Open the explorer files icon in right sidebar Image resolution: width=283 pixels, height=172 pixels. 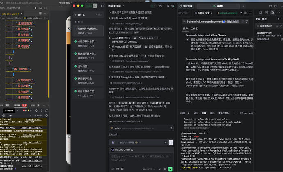260,12
